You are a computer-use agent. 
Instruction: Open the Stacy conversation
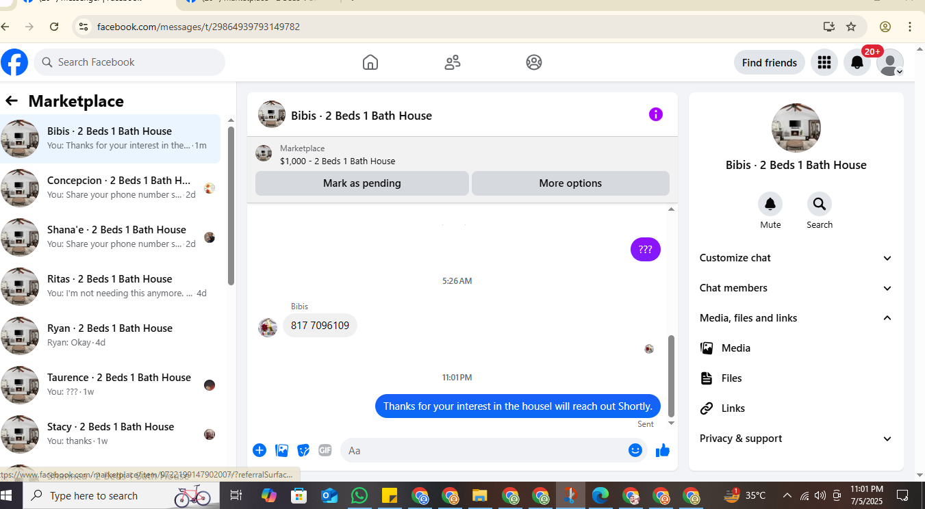(x=111, y=434)
